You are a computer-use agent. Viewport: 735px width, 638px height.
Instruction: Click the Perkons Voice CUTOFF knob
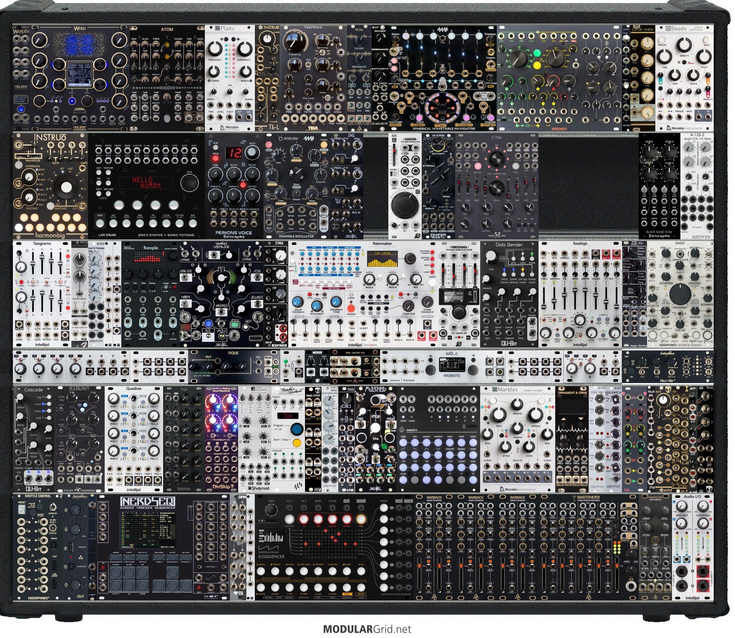pos(252,196)
